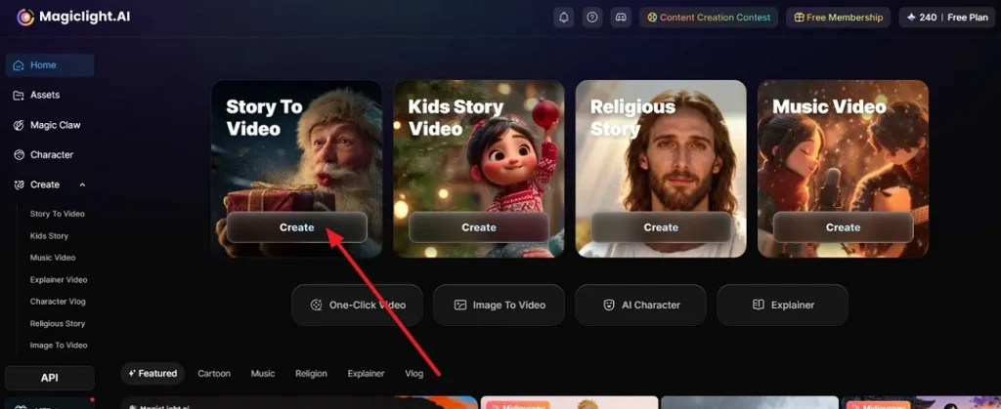Viewport: 1001px width, 409px height.
Task: Select Religious Story submenu item
Action: (x=58, y=324)
